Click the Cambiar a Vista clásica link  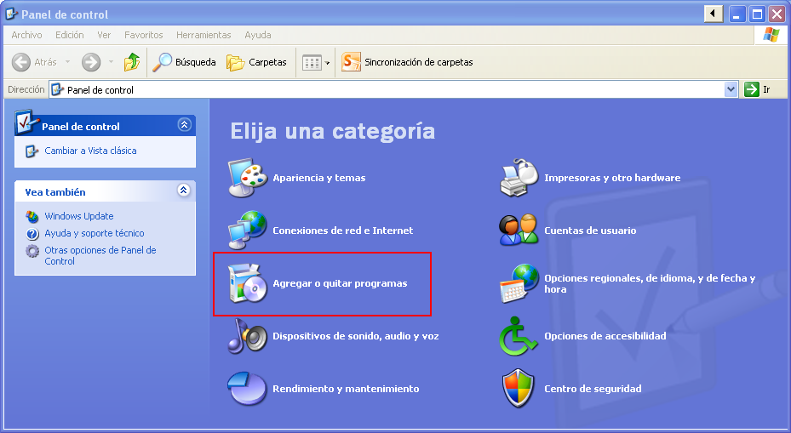[90, 151]
